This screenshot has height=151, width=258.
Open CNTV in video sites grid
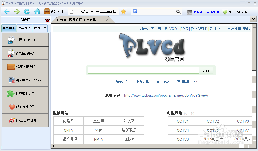pos(68,130)
